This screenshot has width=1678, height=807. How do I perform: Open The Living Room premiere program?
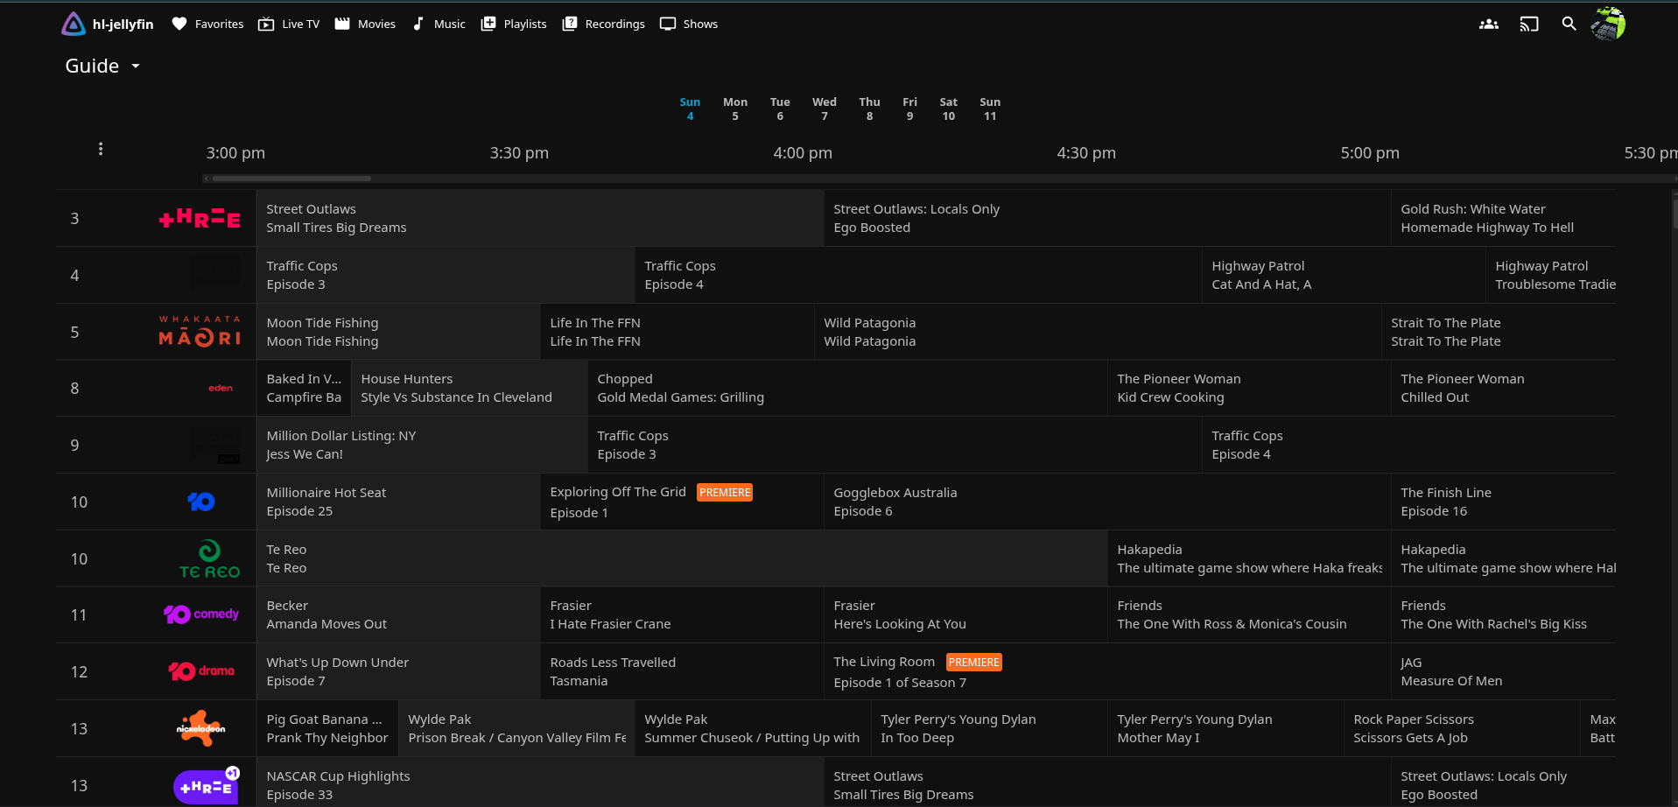(x=1106, y=671)
